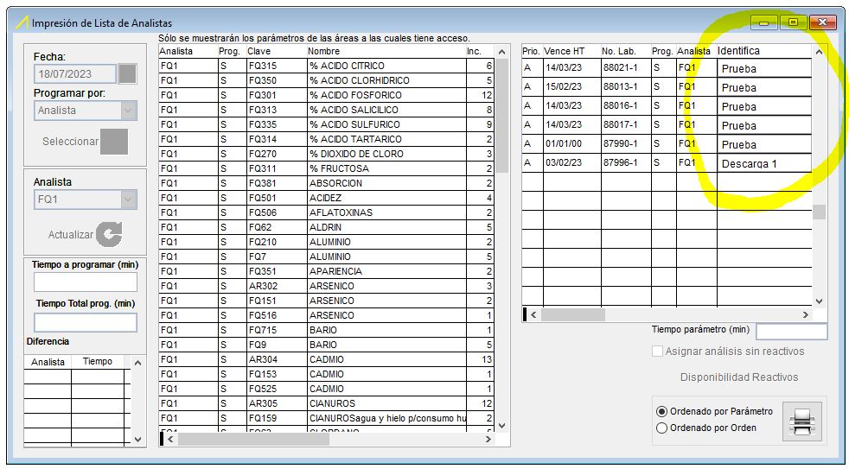The image size is (849, 469).
Task: Click left arrow of parameters horizontal scrollbar
Action: pos(170,440)
